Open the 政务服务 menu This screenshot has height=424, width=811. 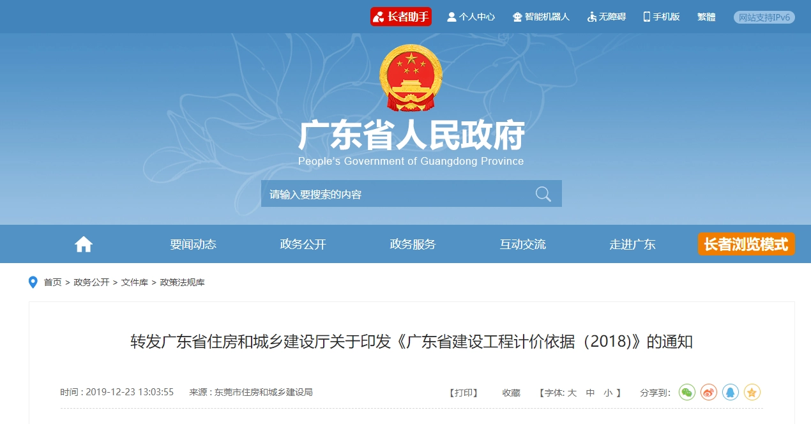click(413, 244)
